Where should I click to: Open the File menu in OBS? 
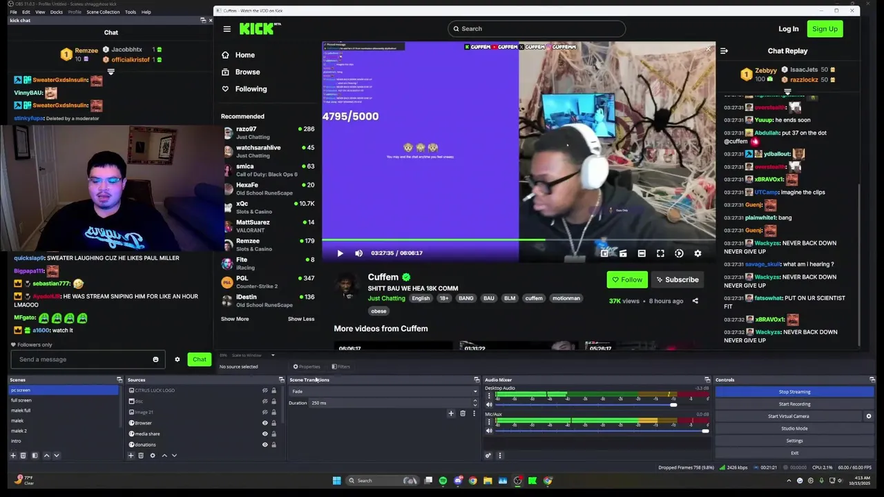[13, 12]
